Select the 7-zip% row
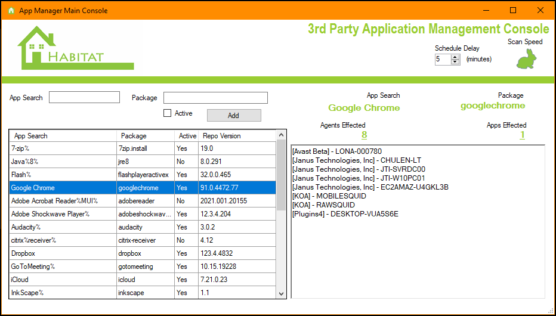 [143, 148]
